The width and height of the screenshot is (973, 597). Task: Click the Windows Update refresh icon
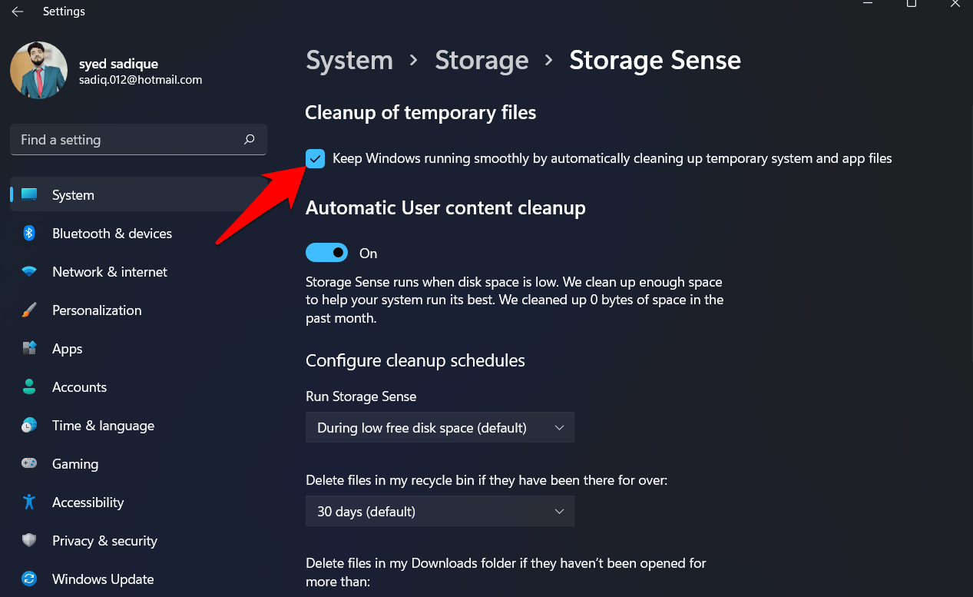tap(29, 579)
